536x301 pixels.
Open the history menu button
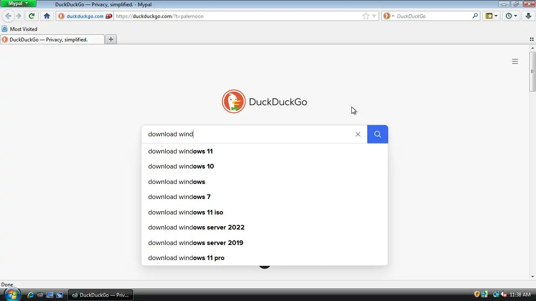[x=511, y=16]
